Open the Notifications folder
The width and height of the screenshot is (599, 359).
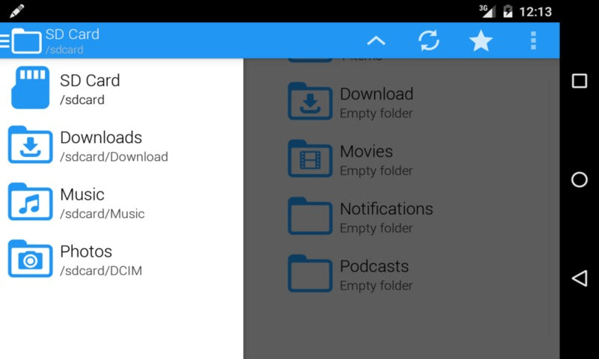tap(386, 217)
